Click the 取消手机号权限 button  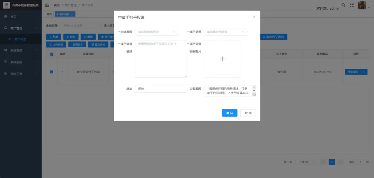coord(274,37)
